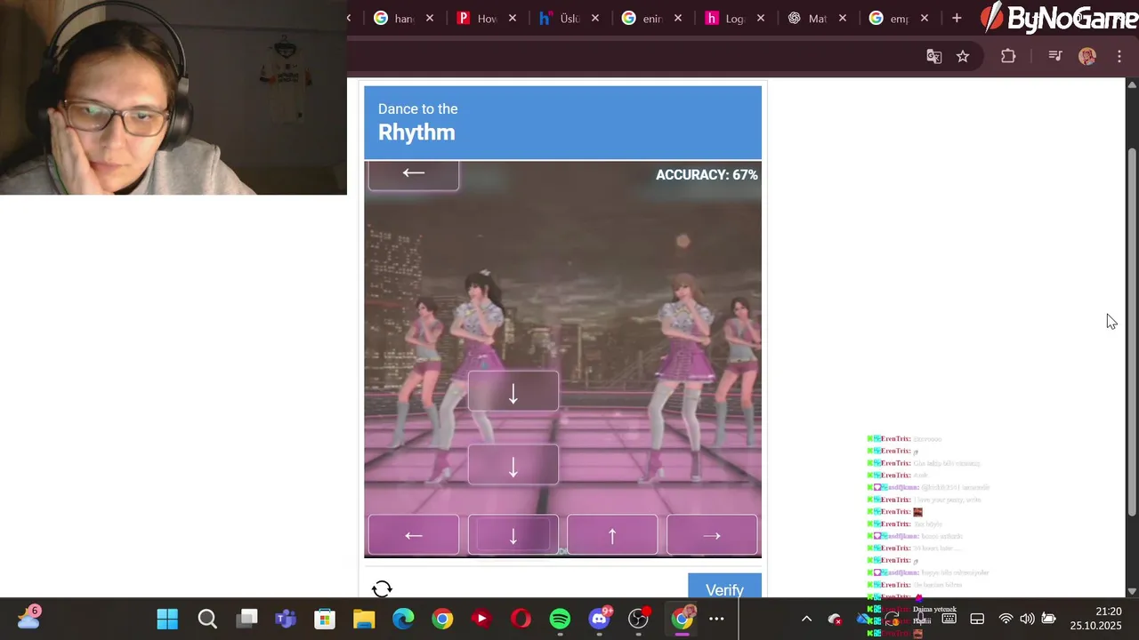The width and height of the screenshot is (1139, 640).
Task: Click the page vertical scrollbar thumb
Action: [x=1132, y=331]
